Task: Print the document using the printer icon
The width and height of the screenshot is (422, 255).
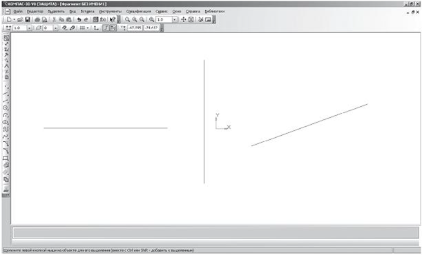Action: pyautogui.click(x=37, y=19)
